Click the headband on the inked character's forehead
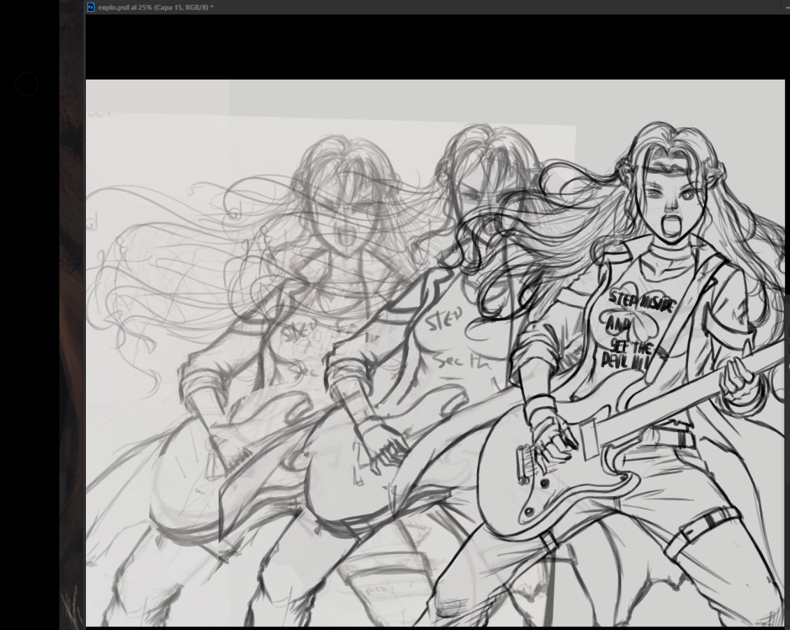The height and width of the screenshot is (630, 790). point(672,169)
